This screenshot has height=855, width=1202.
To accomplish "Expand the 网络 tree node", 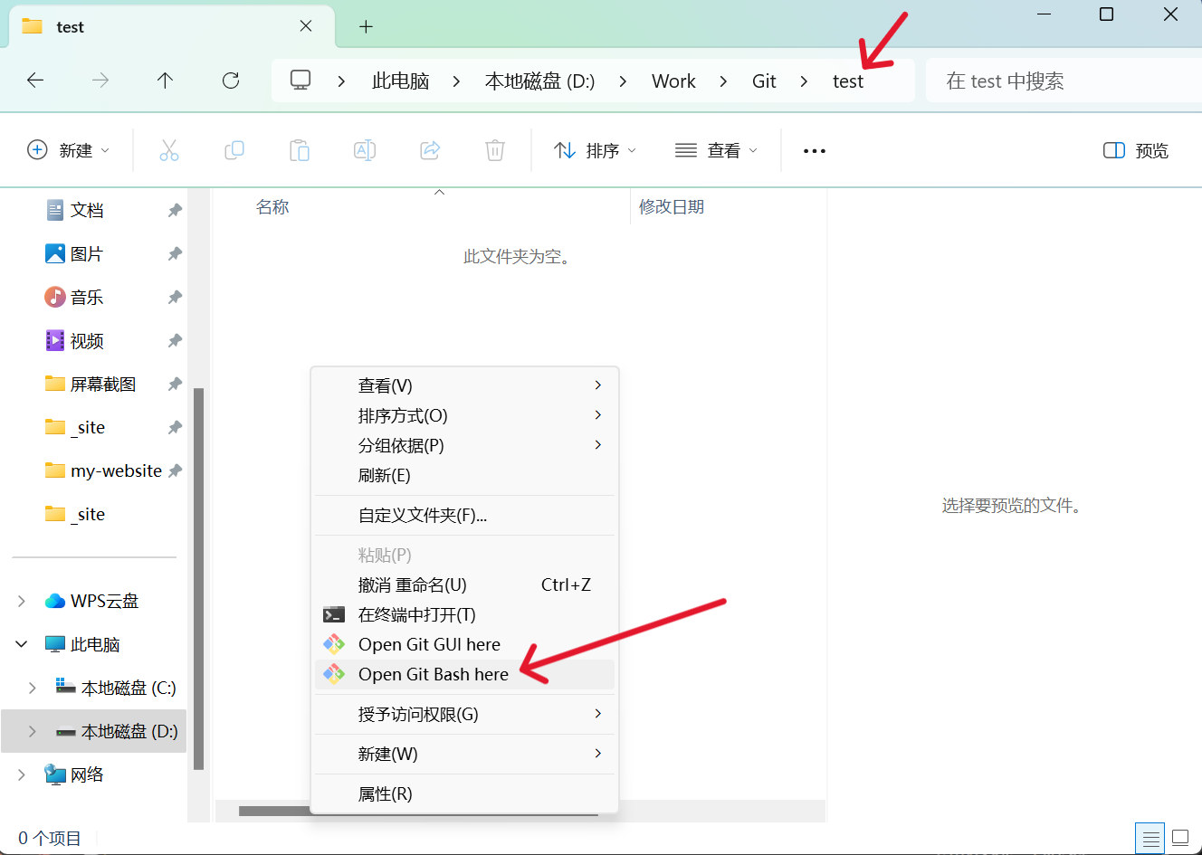I will [22, 774].
